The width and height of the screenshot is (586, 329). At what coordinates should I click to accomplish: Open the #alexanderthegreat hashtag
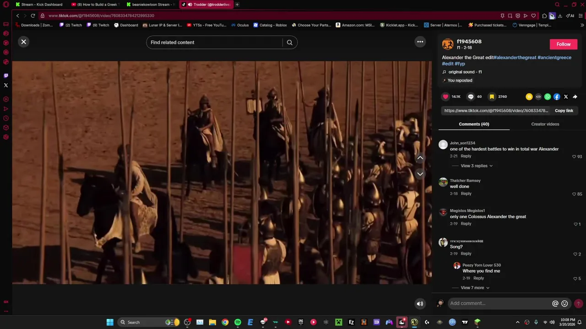tap(515, 58)
